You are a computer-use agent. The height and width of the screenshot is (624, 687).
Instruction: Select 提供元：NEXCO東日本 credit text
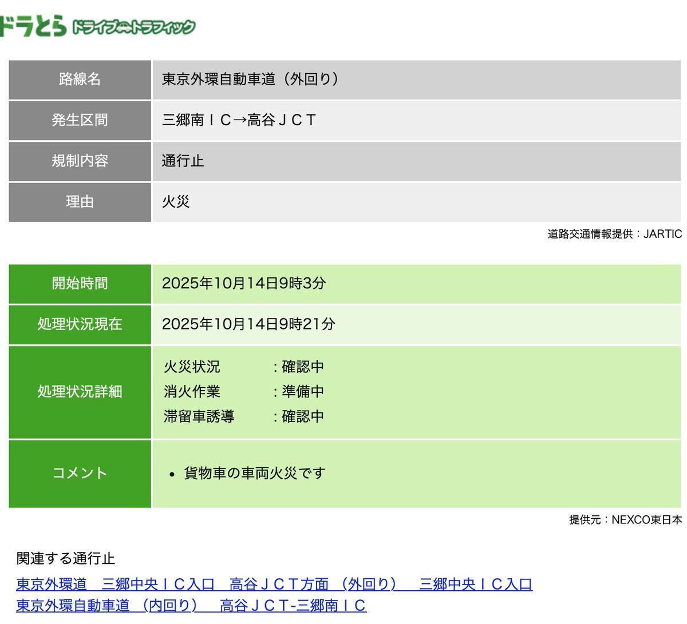626,520
